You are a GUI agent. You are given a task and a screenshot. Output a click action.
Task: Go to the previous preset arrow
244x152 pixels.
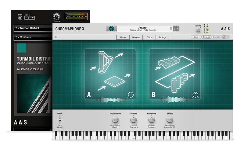[174, 29]
